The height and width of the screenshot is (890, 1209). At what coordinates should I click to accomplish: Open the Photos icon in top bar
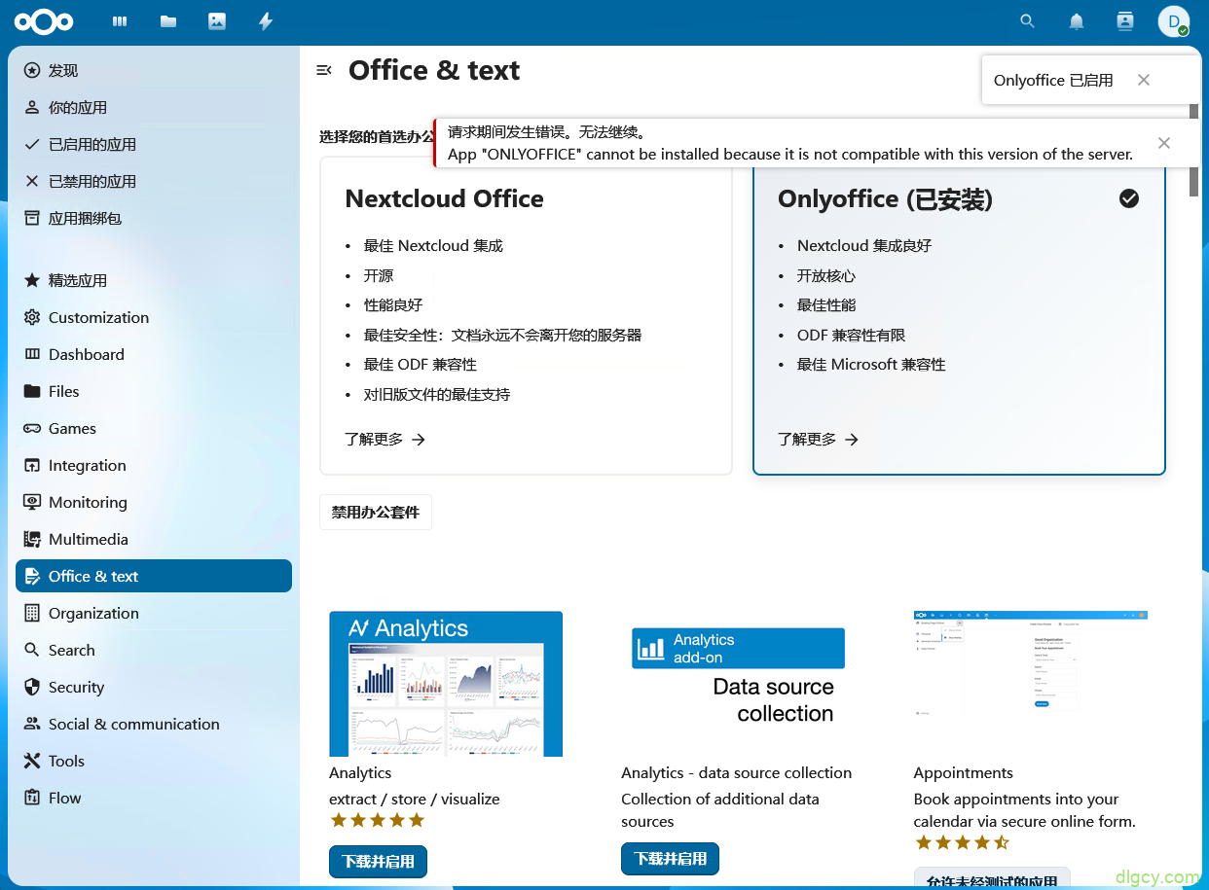[217, 21]
